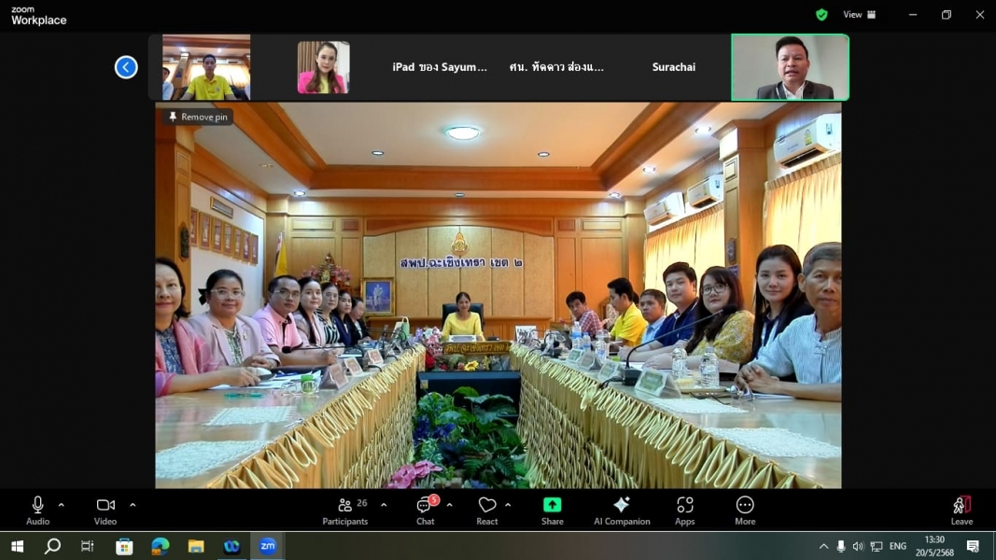
Task: Open notification center icon
Action: pyautogui.click(x=974, y=546)
